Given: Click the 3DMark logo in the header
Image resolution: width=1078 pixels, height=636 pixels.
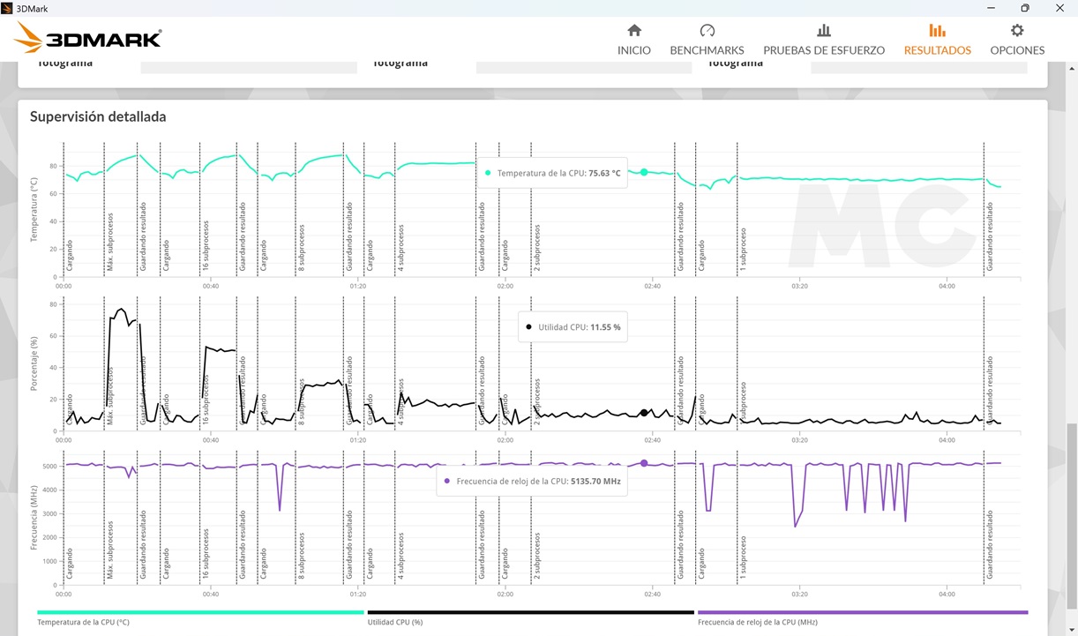Looking at the screenshot, I should [88, 38].
